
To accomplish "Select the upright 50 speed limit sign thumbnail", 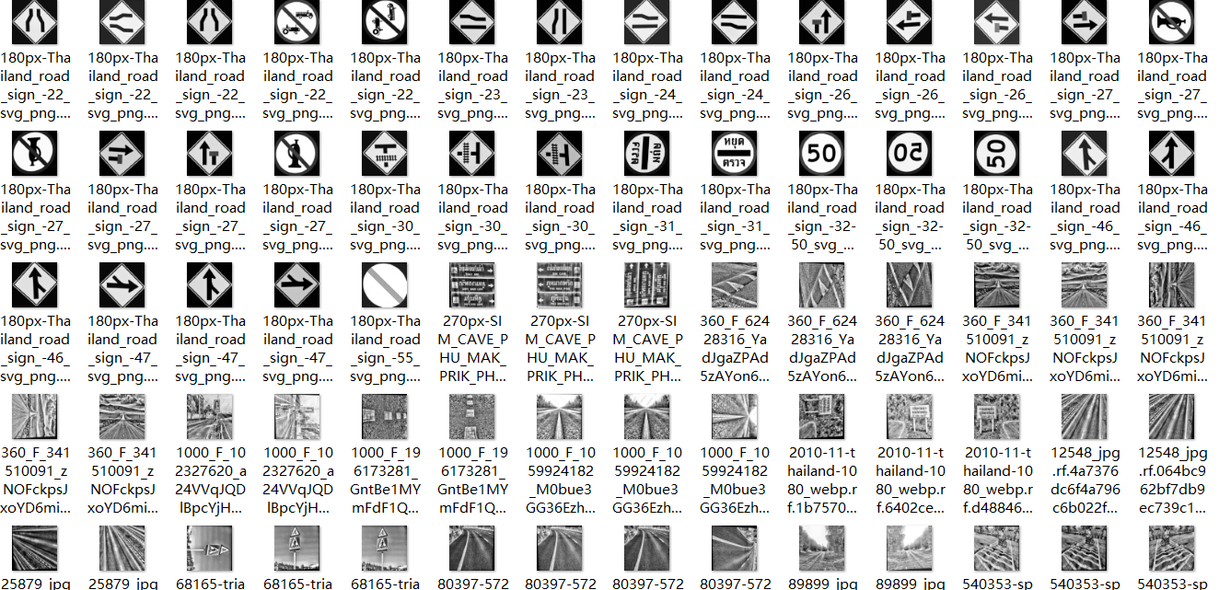I will [x=822, y=154].
